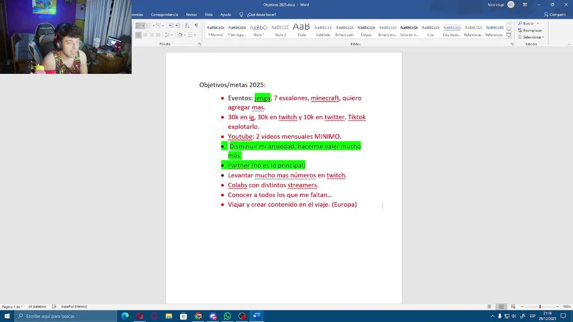Click 'Español (México)' language indicator
Image resolution: width=573 pixels, height=322 pixels.
pos(74,307)
